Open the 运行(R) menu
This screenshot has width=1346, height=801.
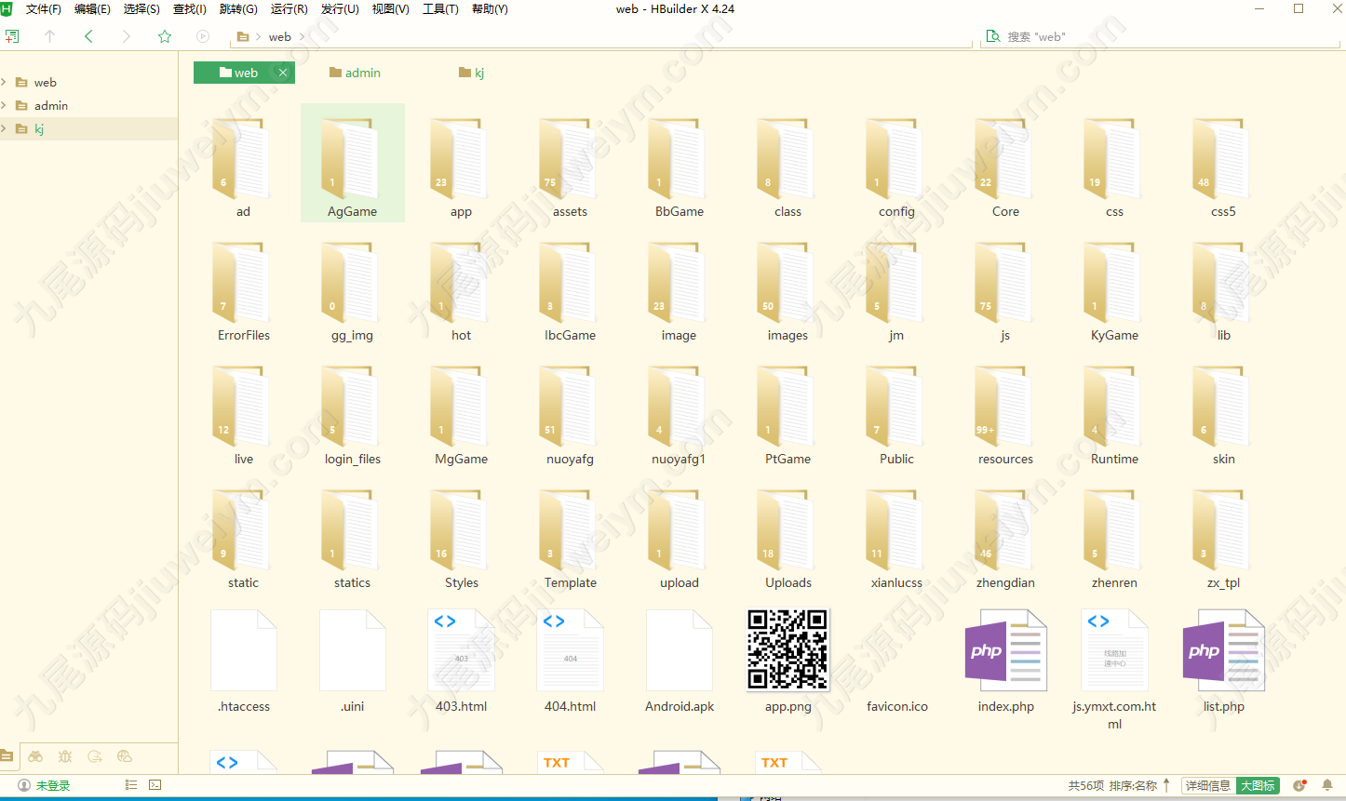(x=289, y=9)
